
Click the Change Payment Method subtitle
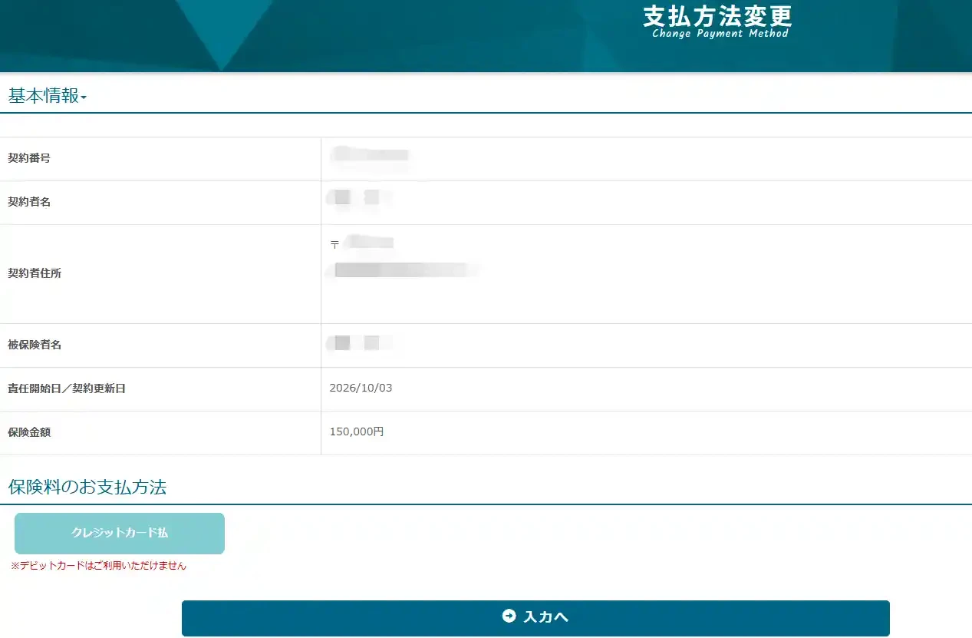[x=720, y=33]
